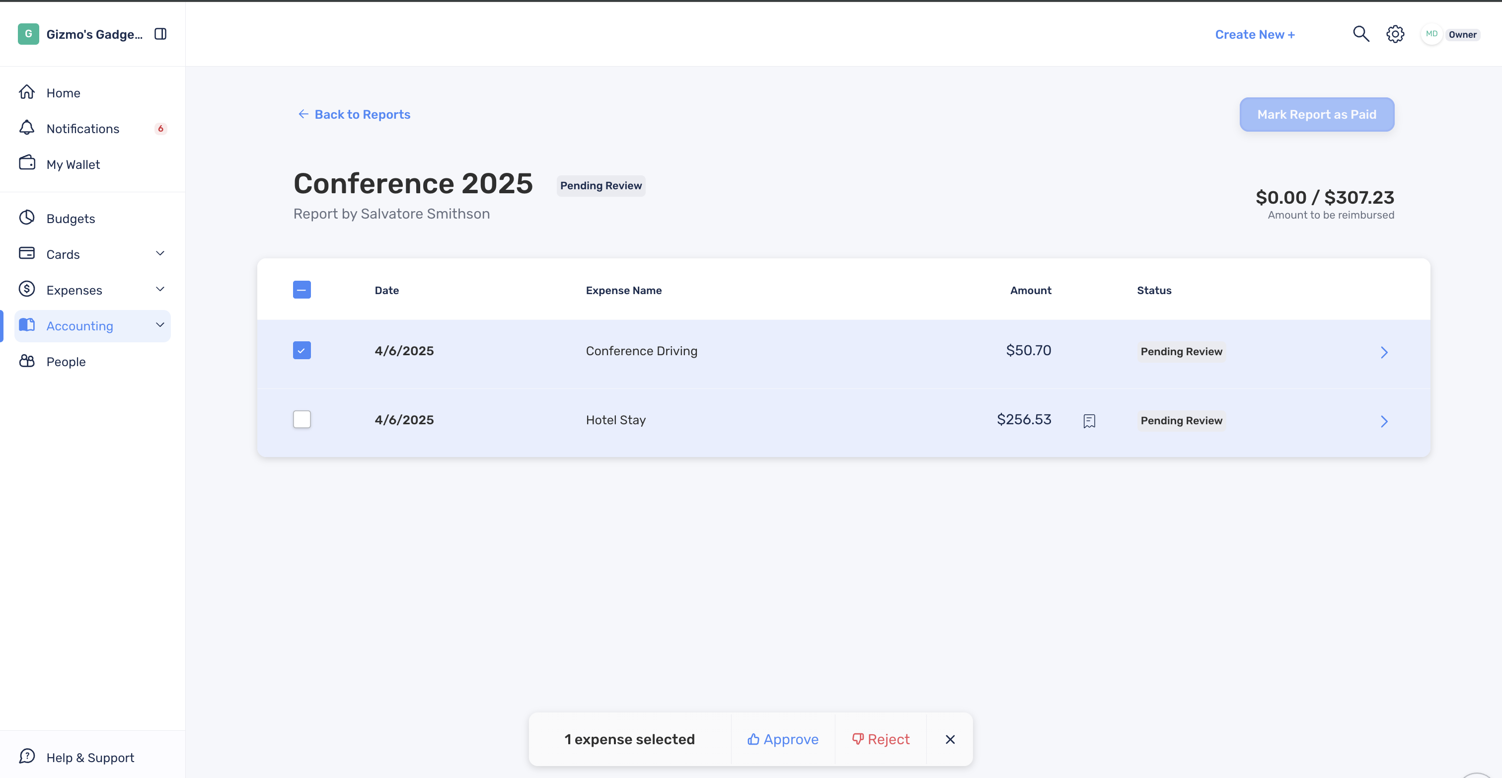Approve the selected expense

coord(783,739)
